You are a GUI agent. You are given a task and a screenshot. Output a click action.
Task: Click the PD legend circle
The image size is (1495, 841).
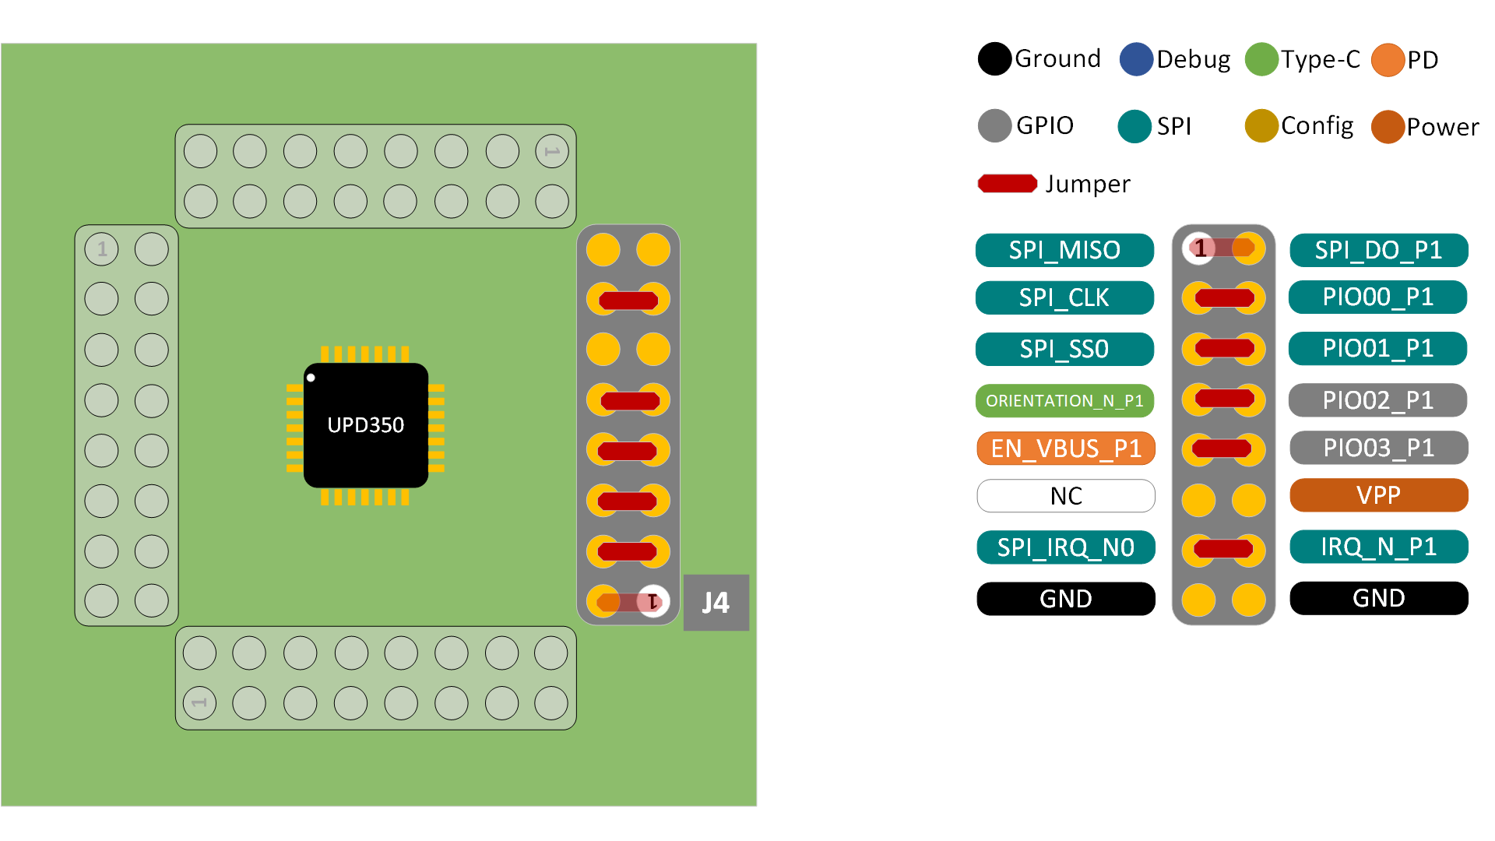(x=1388, y=58)
